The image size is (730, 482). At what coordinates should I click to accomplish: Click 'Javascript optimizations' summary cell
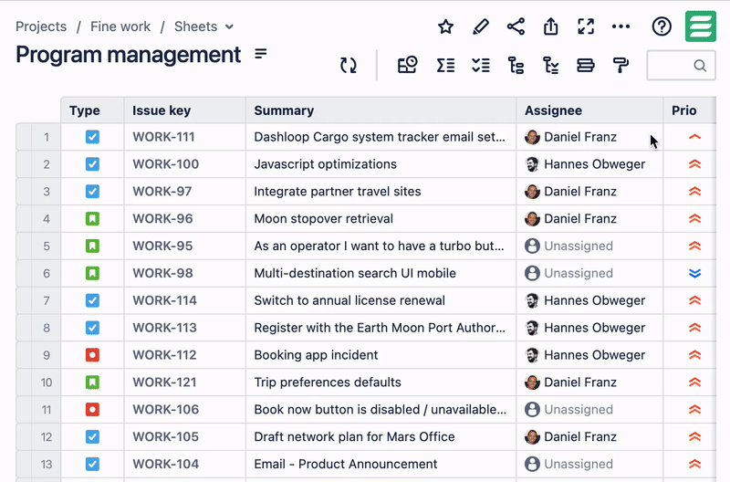click(326, 164)
